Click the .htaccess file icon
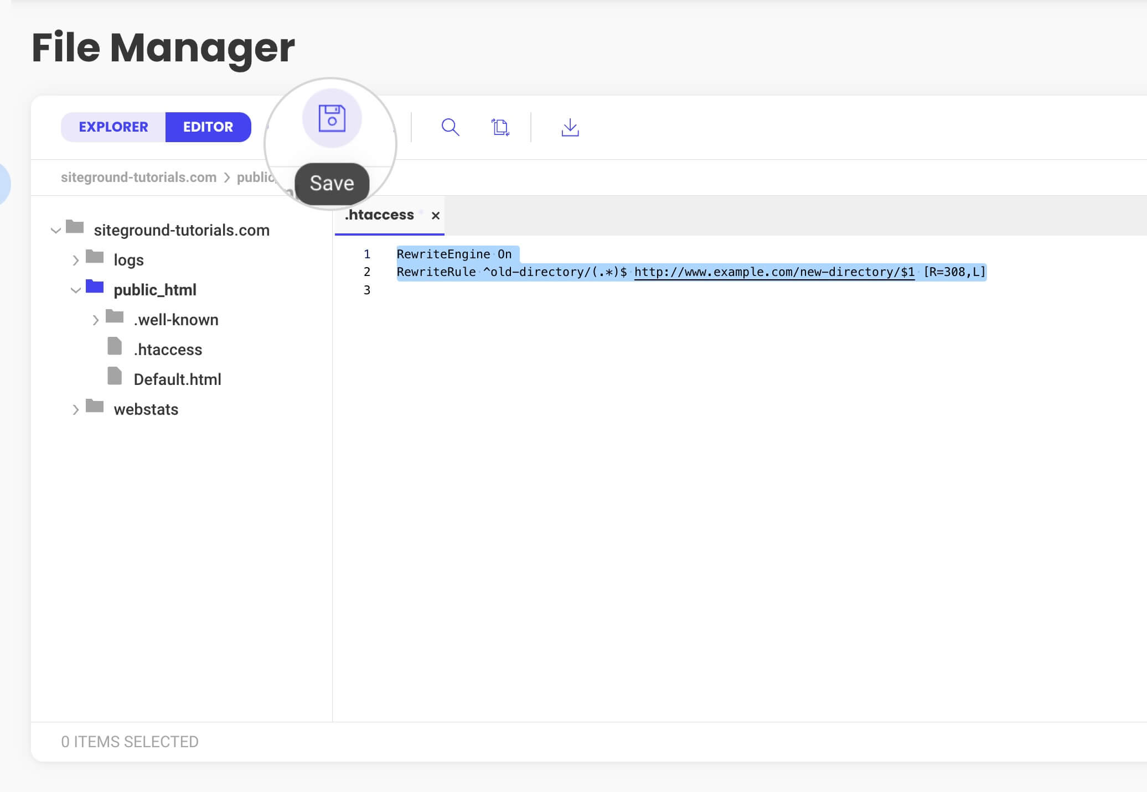Viewport: 1147px width, 792px height. point(115,346)
